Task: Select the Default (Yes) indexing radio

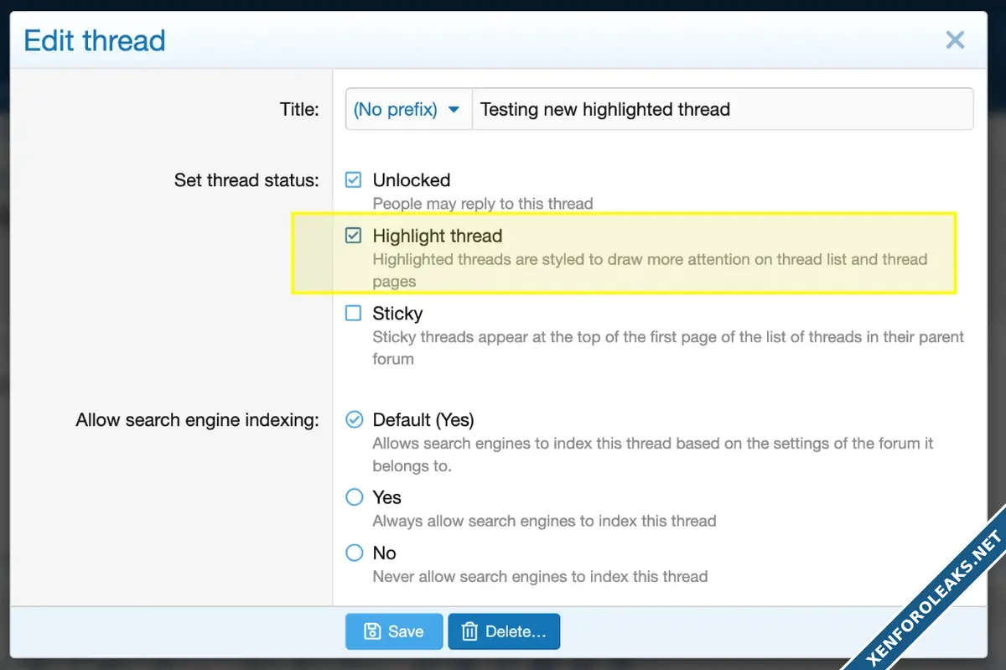Action: pyautogui.click(x=355, y=419)
